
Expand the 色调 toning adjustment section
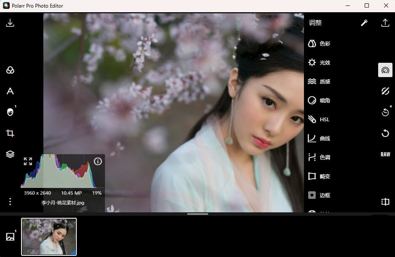(x=319, y=157)
